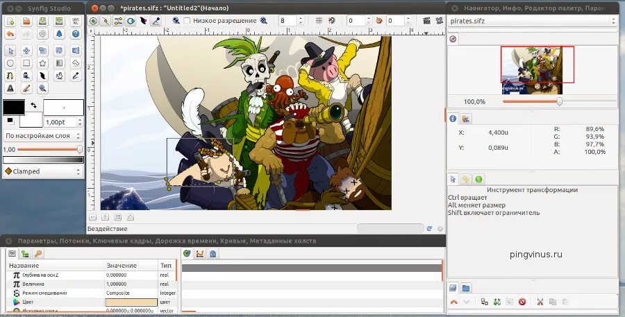The image size is (625, 317).
Task: Click the refresh icon in status bar
Action: (x=429, y=229)
